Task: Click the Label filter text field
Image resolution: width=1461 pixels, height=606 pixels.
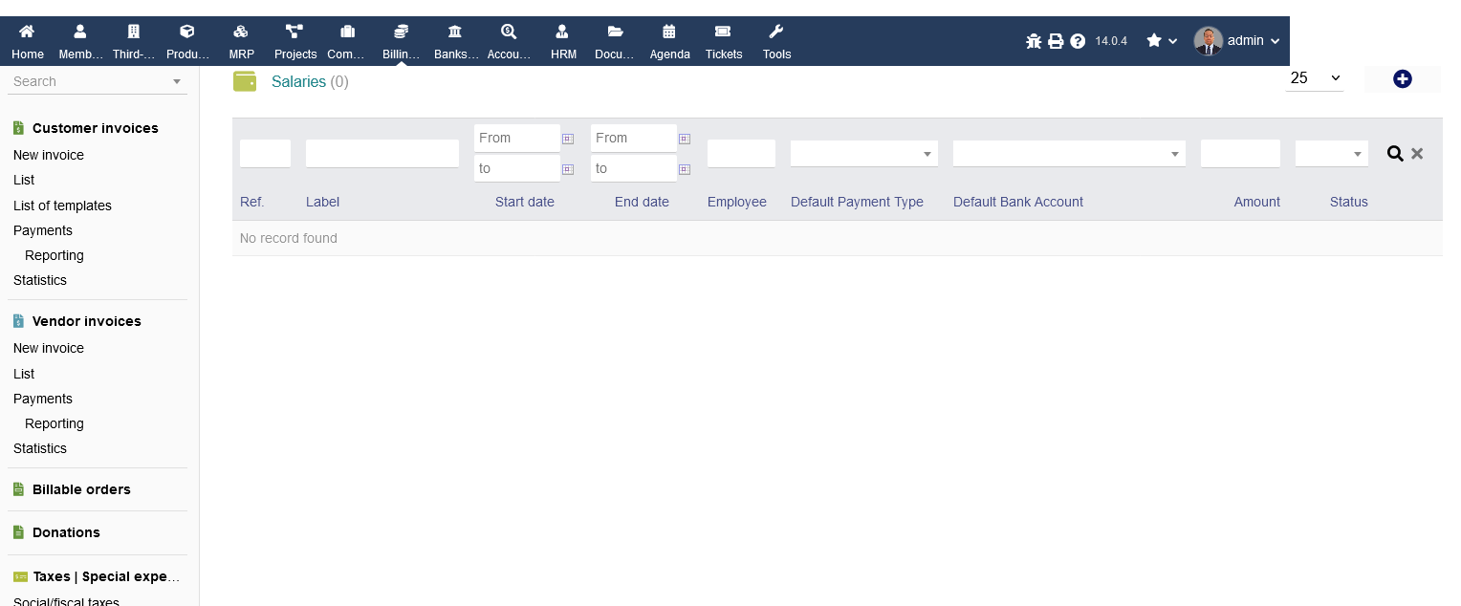Action: [382, 154]
